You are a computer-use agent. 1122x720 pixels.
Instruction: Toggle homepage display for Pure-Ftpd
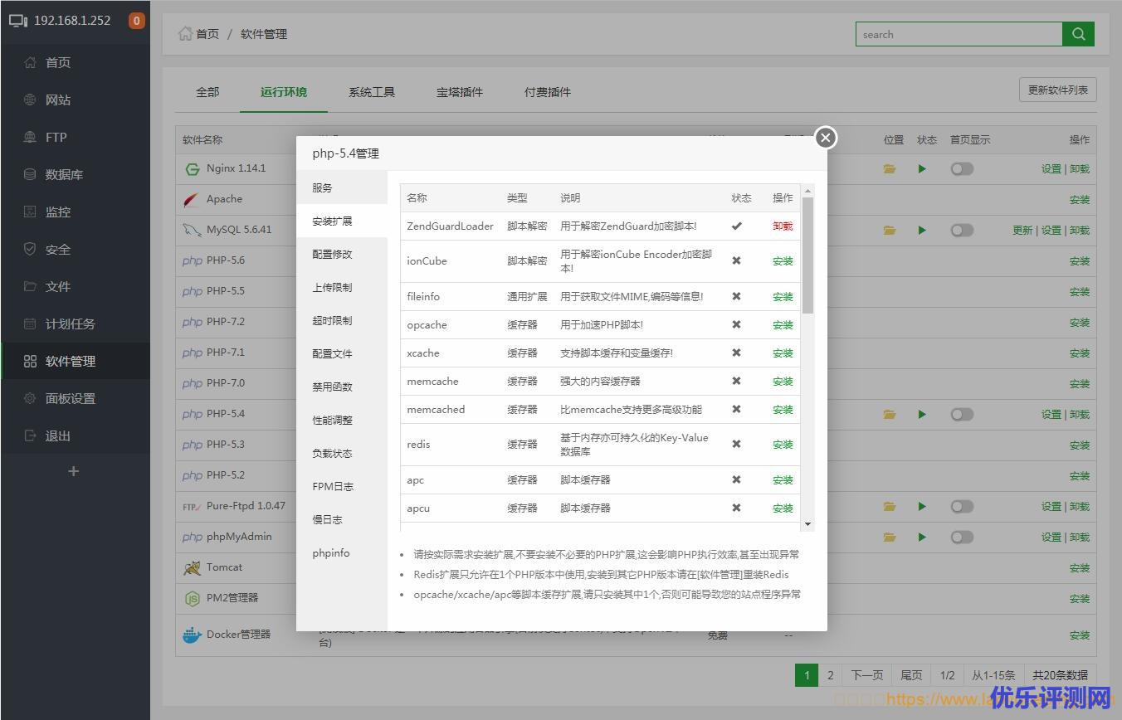[962, 506]
